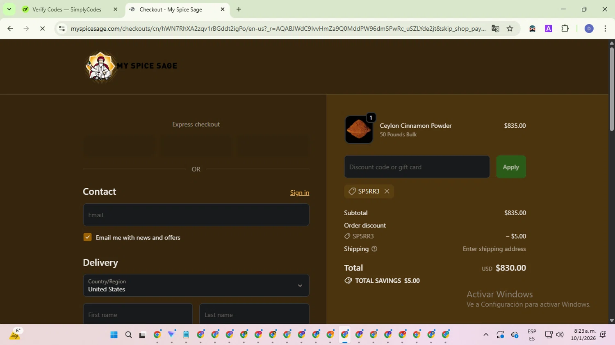The height and width of the screenshot is (345, 615).
Task: Focus the Email contact field
Action: tap(196, 215)
